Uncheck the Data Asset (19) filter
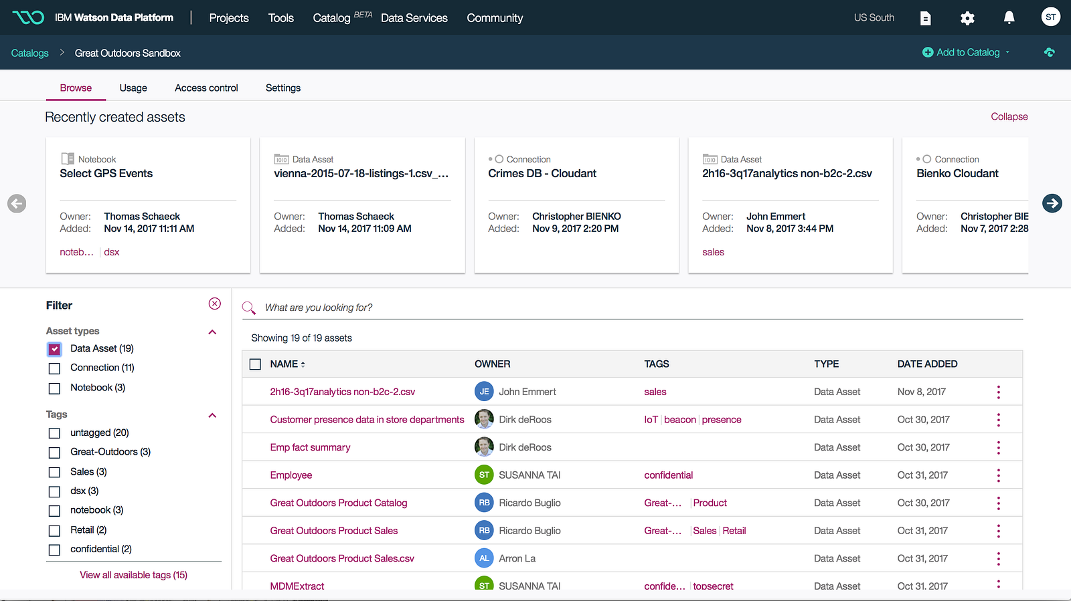 click(54, 349)
